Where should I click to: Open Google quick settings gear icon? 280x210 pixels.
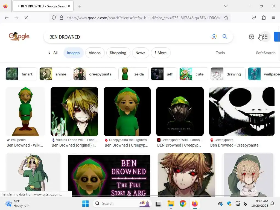point(252,37)
